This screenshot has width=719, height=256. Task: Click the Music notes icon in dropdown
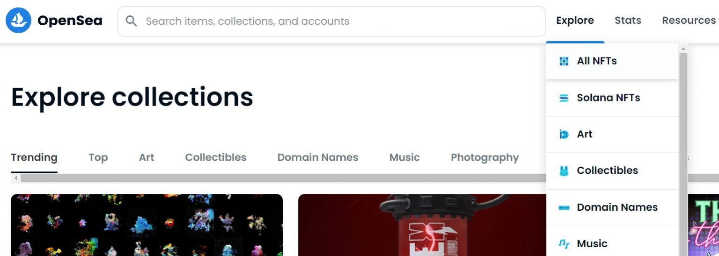pyautogui.click(x=564, y=244)
